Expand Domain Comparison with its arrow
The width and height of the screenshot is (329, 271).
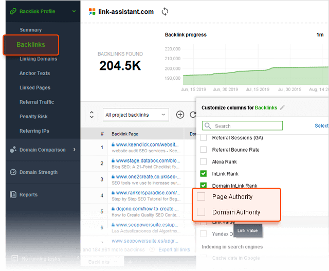[x=74, y=150]
